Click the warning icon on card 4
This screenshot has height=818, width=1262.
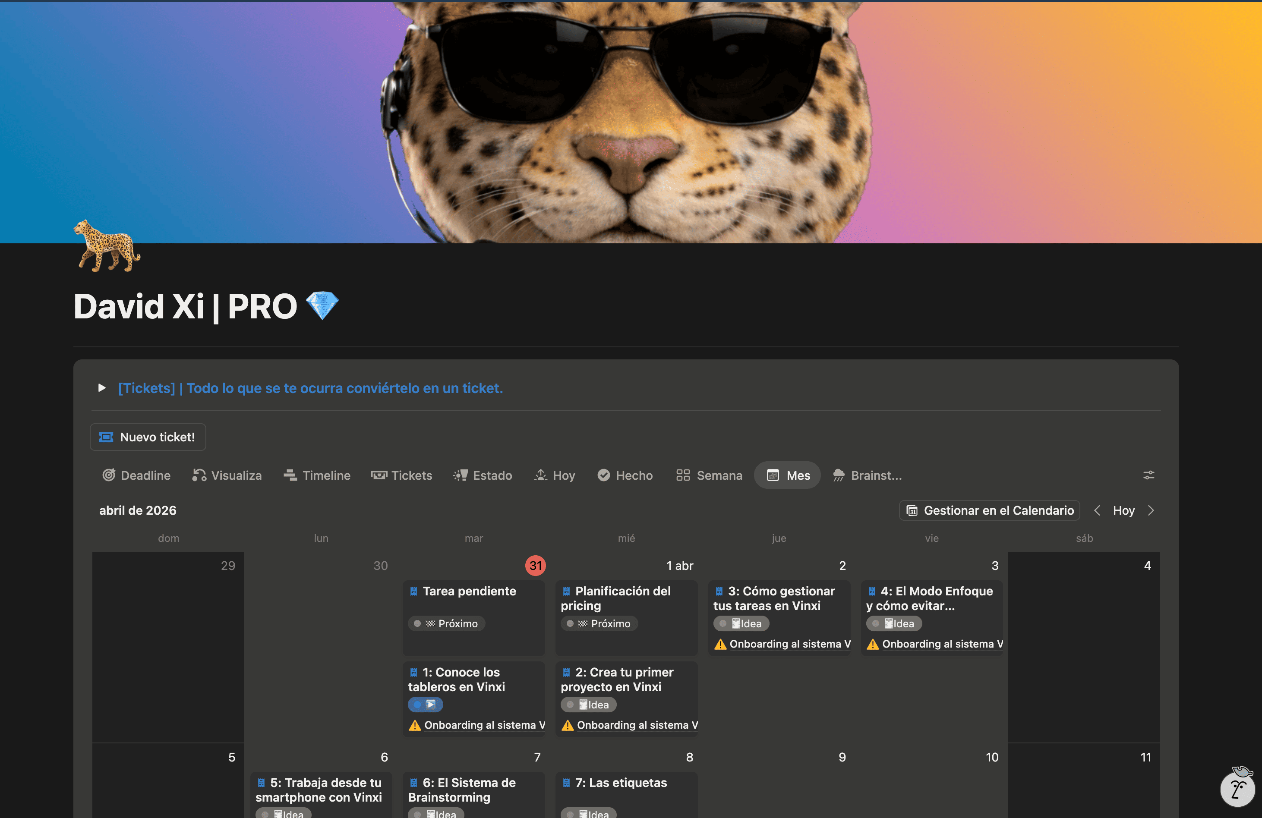pos(873,644)
